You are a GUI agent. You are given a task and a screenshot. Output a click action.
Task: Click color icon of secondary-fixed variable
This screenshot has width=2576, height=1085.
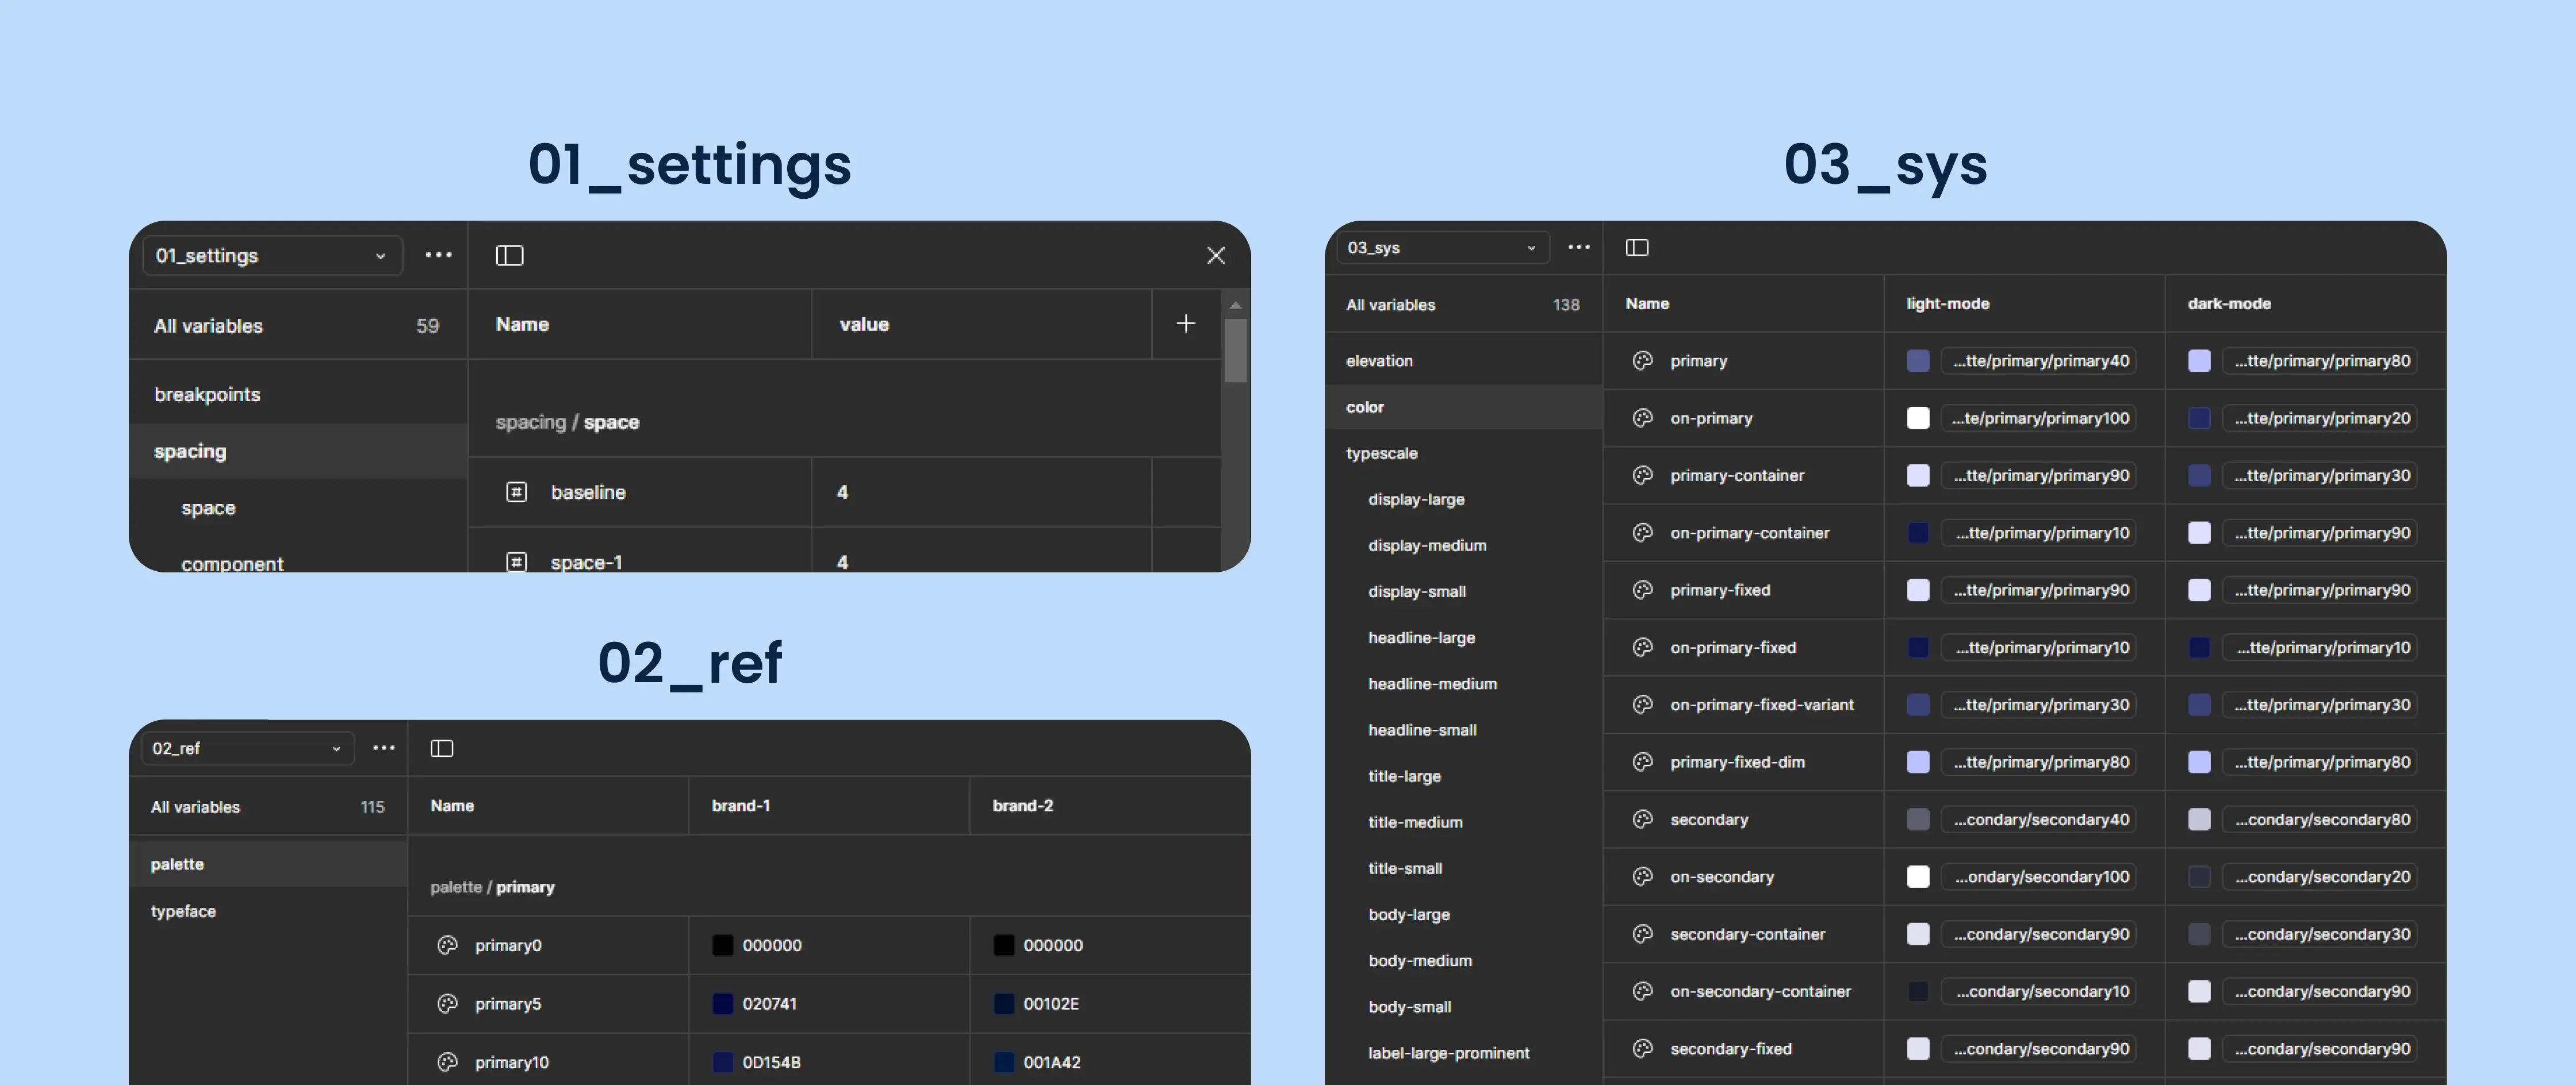1642,1049
